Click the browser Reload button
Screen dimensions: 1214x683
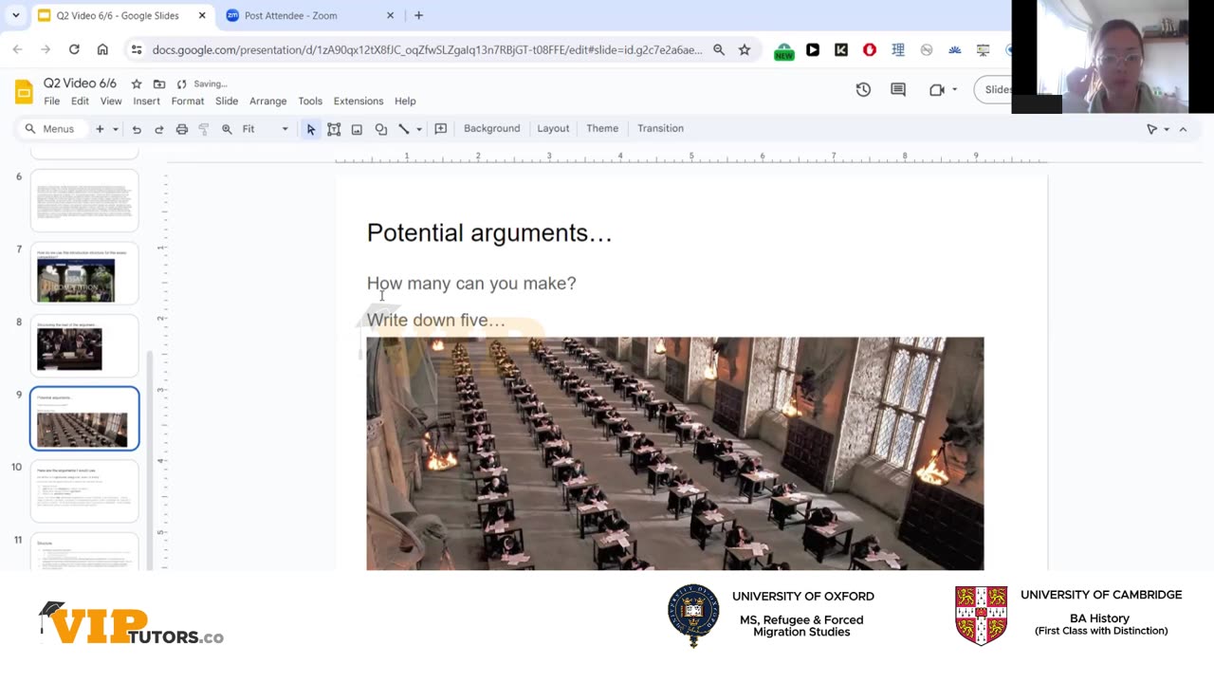click(x=74, y=49)
